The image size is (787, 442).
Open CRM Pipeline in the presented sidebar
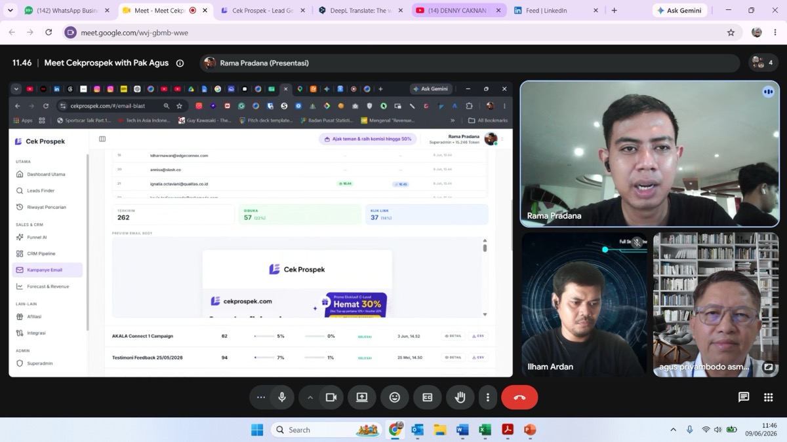coord(47,253)
